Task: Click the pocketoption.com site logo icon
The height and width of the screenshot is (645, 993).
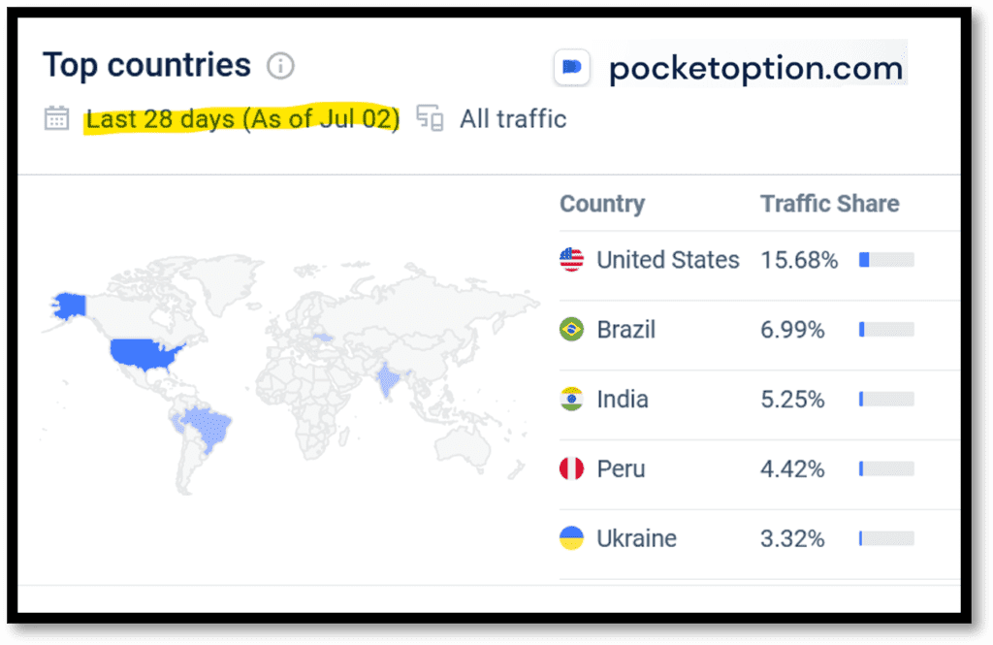Action: click(x=571, y=67)
